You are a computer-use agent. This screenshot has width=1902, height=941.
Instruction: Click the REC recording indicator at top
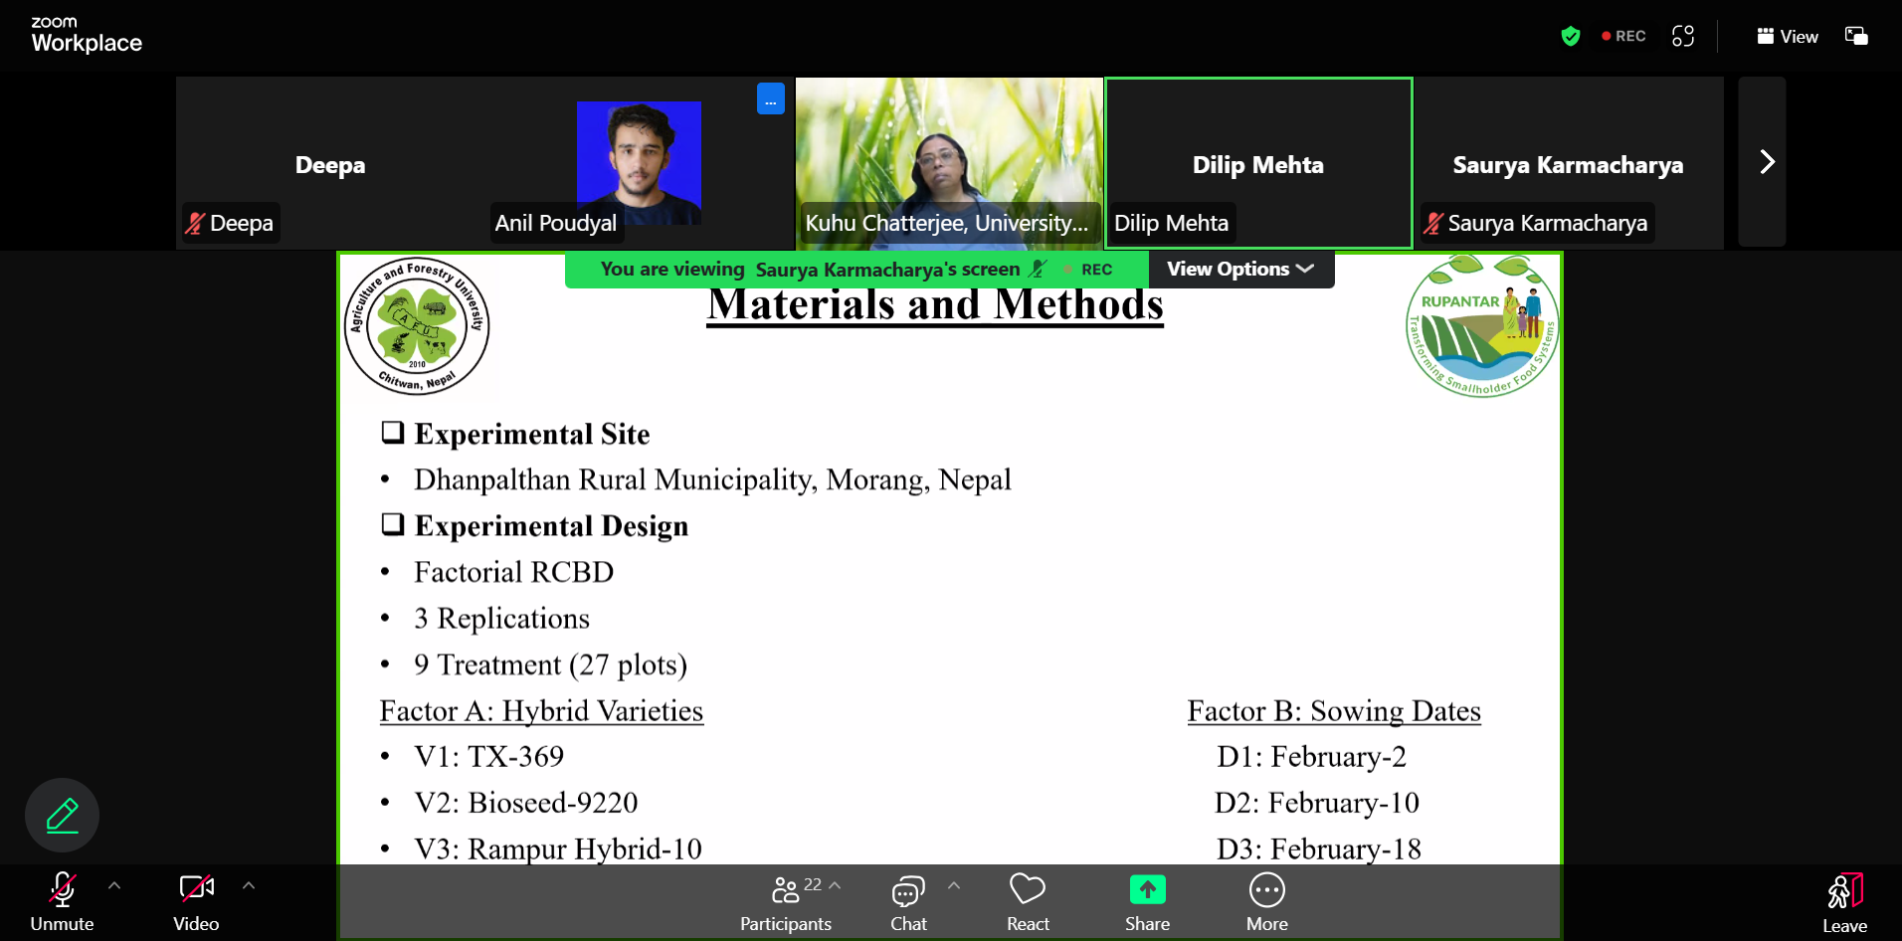pyautogui.click(x=1623, y=36)
